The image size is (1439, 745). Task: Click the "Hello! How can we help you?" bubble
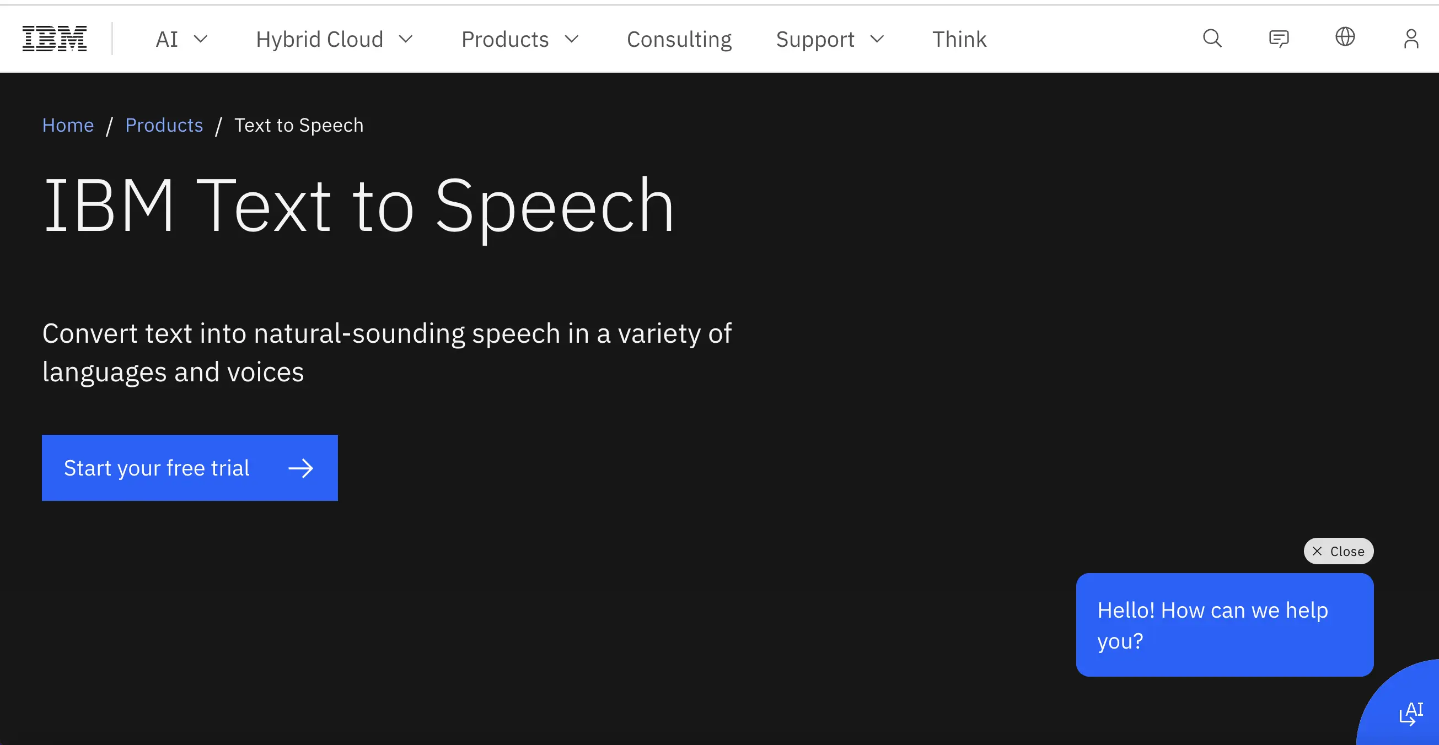(x=1224, y=625)
